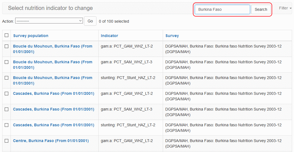Viewport: 294px width, 152px height.
Task: Select the Cascades stunting row checkbox
Action: click(6, 125)
